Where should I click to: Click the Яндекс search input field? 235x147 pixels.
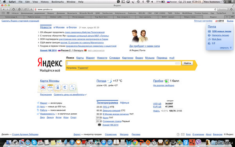pos(123,63)
